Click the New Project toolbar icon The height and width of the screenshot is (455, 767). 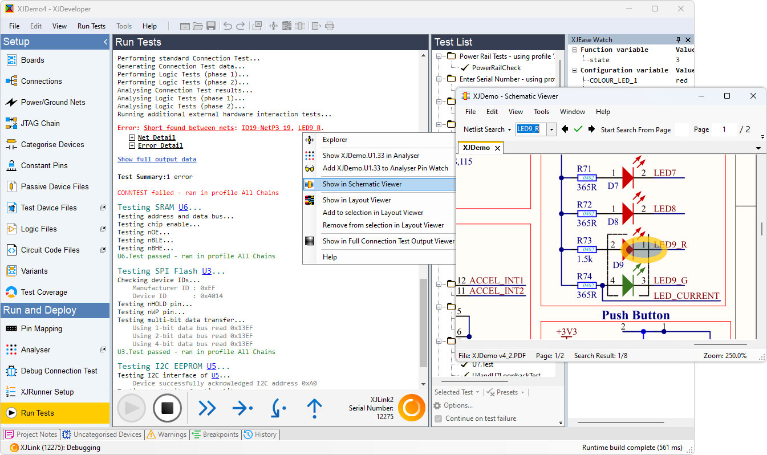[185, 26]
